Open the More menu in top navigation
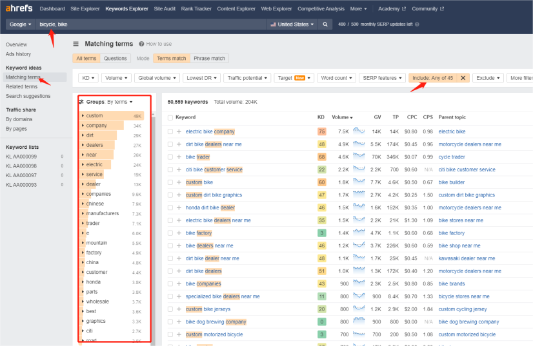 [358, 9]
